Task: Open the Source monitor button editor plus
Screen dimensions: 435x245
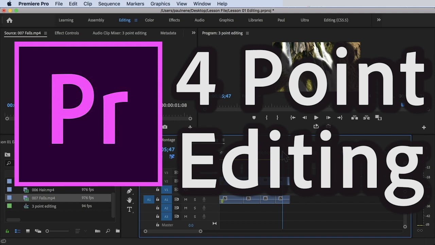Action: [190, 127]
